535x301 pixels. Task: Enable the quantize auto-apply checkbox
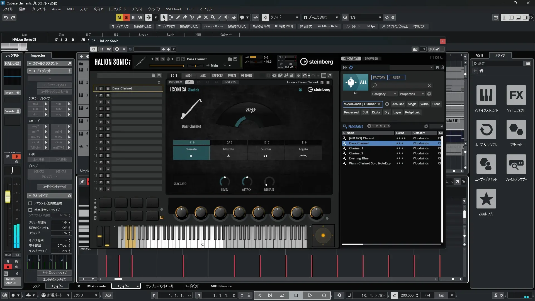pos(30,203)
